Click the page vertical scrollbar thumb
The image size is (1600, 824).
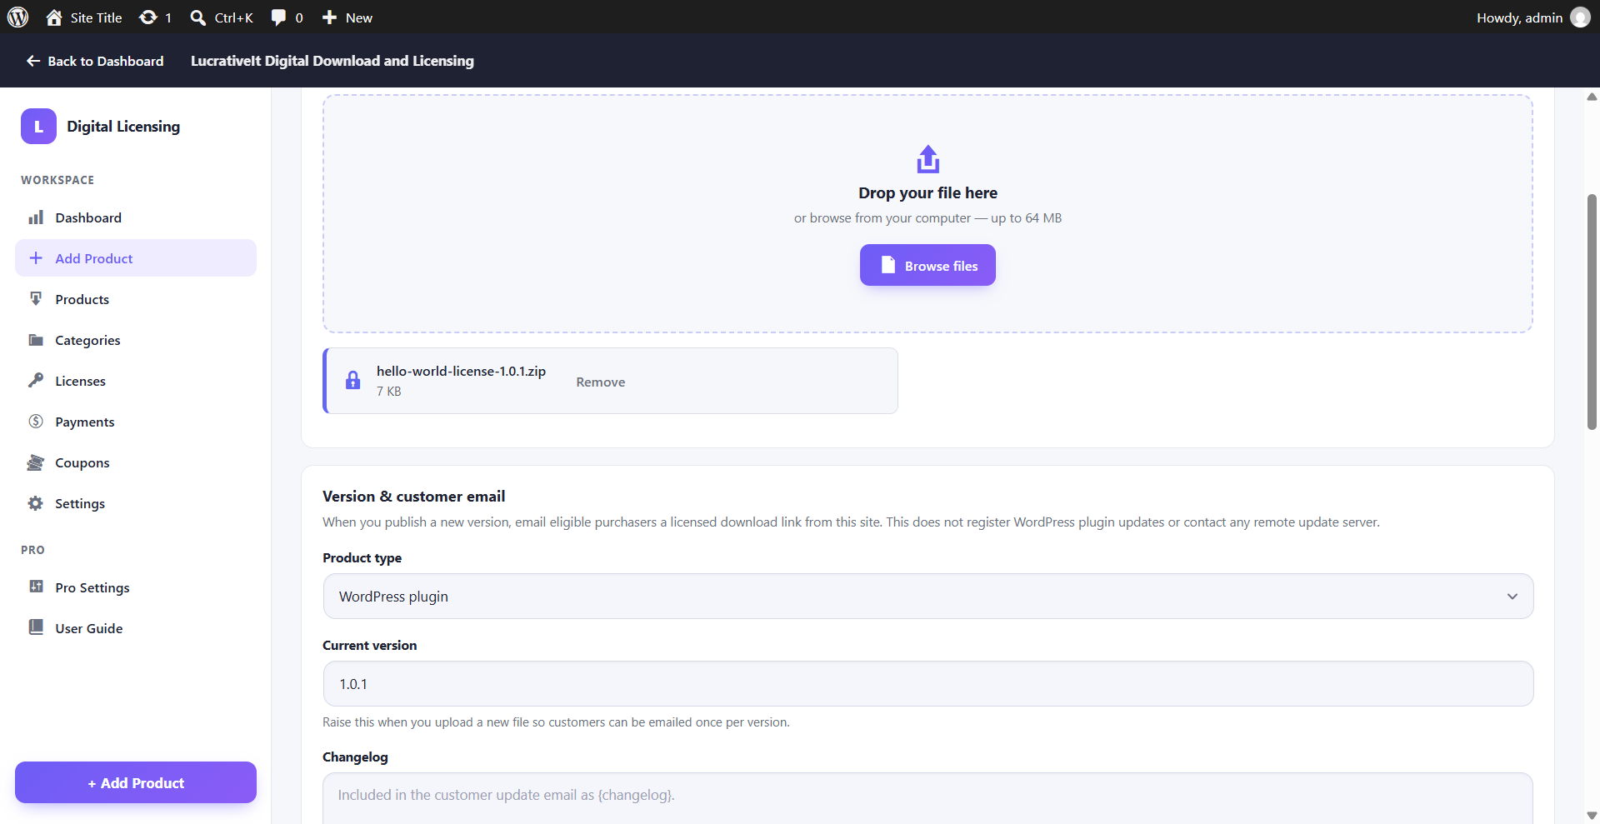pos(1592,312)
